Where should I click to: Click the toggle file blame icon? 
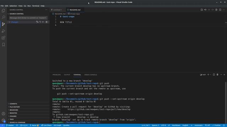pyautogui.click(x=216, y=10)
